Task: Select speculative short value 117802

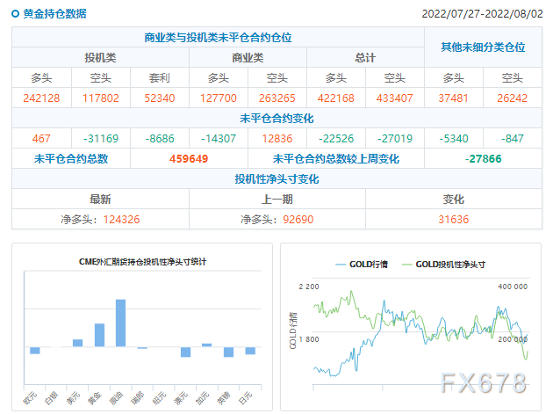Action: point(101,98)
